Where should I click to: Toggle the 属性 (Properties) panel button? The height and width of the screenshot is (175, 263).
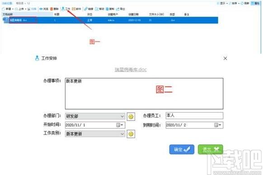(x=255, y=3)
